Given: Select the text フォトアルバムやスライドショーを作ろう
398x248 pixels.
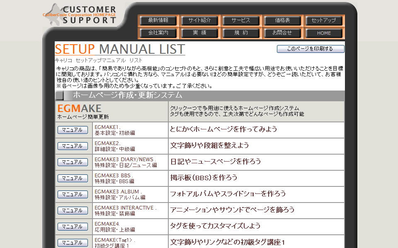Looking at the screenshot, I should pos(228,194).
